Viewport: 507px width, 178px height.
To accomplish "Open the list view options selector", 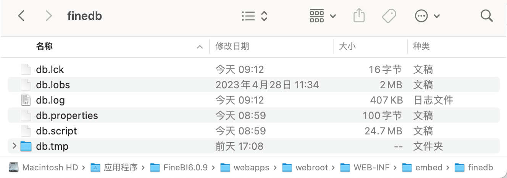I will 254,16.
